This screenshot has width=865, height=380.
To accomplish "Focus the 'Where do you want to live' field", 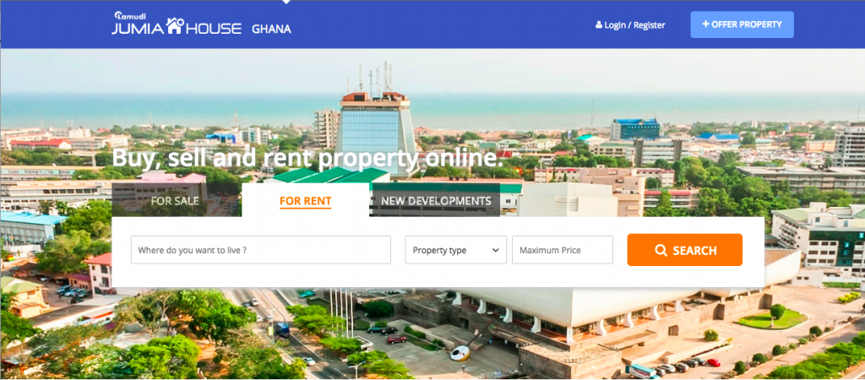I will click(x=261, y=250).
